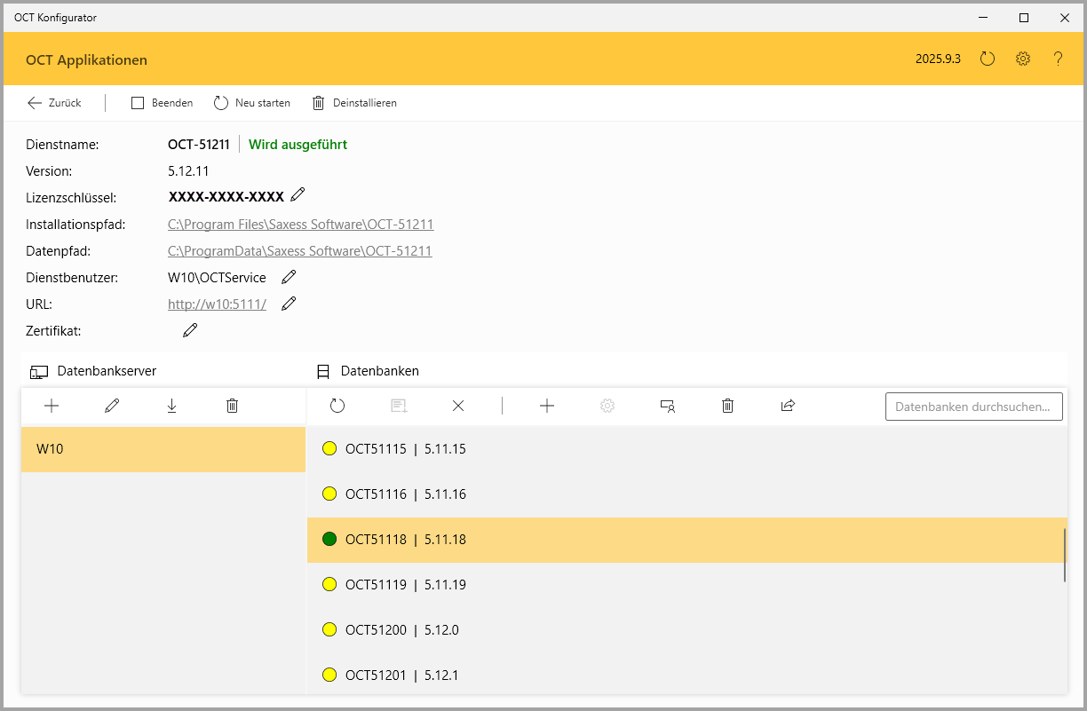
Task: Delete the selected database trash icon
Action: point(727,406)
